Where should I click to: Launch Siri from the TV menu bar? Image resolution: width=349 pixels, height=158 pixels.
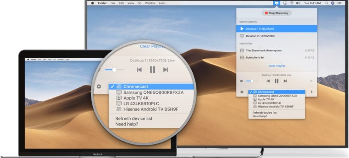click(x=333, y=3)
